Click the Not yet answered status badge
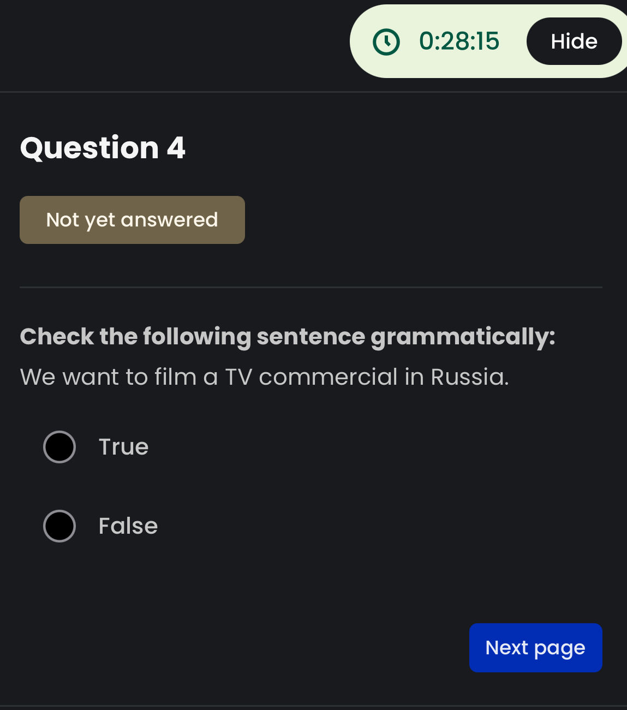Viewport: 627px width, 710px height. (x=132, y=219)
